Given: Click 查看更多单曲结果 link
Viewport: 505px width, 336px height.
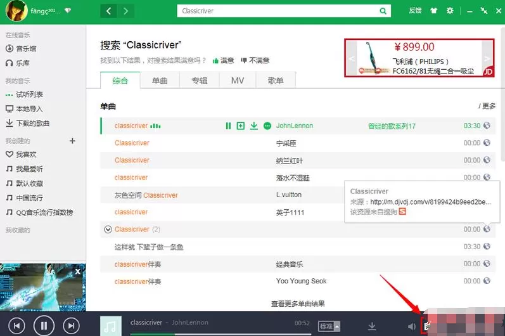Looking at the screenshot, I should pos(298,304).
